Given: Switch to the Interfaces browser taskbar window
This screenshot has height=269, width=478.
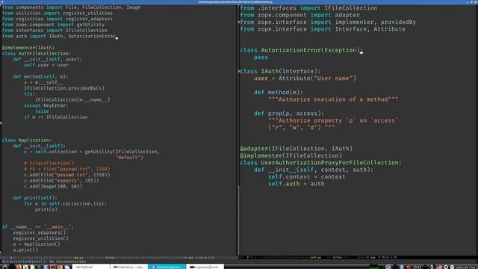Looking at the screenshot, I should (129, 267).
